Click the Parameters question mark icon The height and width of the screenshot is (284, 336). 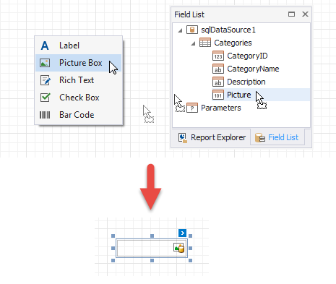pyautogui.click(x=192, y=108)
